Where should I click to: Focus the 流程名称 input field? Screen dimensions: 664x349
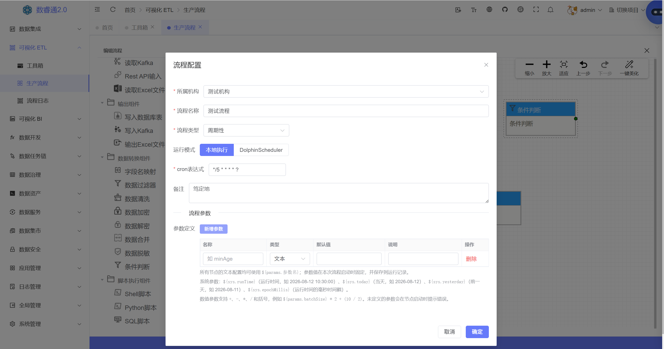coord(346,111)
